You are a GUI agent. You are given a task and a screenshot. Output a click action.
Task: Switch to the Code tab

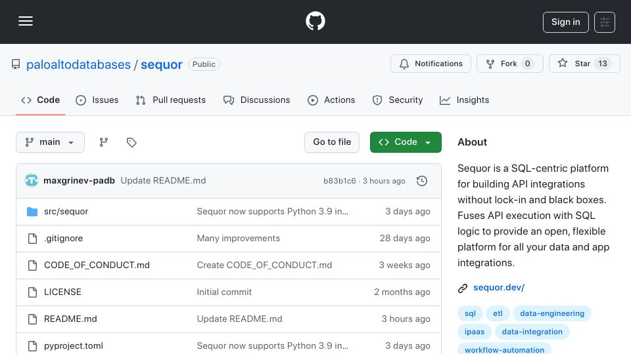[40, 100]
